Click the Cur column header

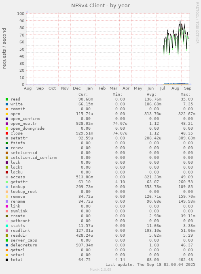pyautogui.click(x=83, y=94)
